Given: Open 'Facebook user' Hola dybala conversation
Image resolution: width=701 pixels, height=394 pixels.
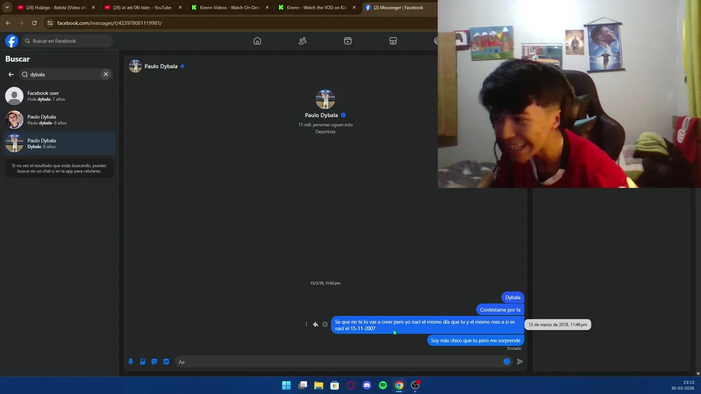Looking at the screenshot, I should tap(59, 96).
